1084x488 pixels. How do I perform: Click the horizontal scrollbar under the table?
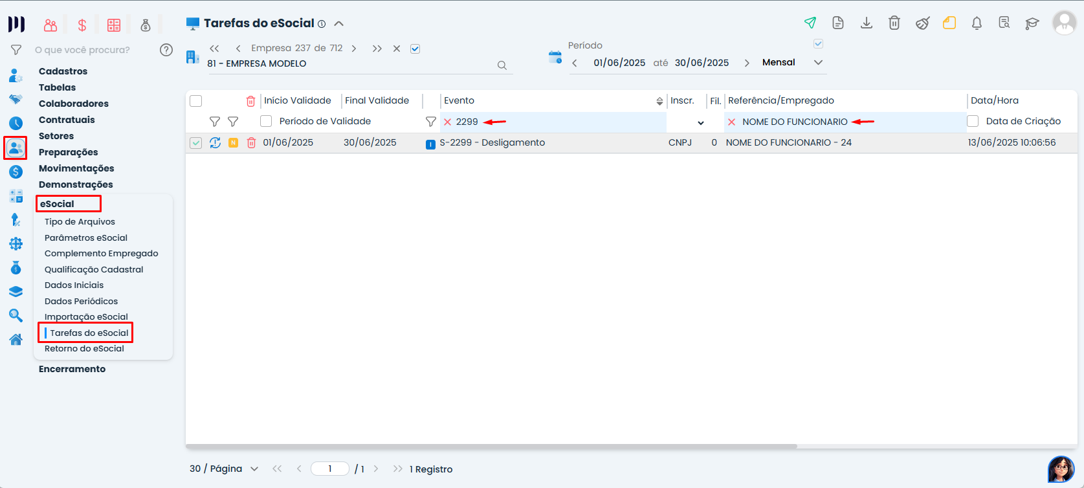pos(491,447)
